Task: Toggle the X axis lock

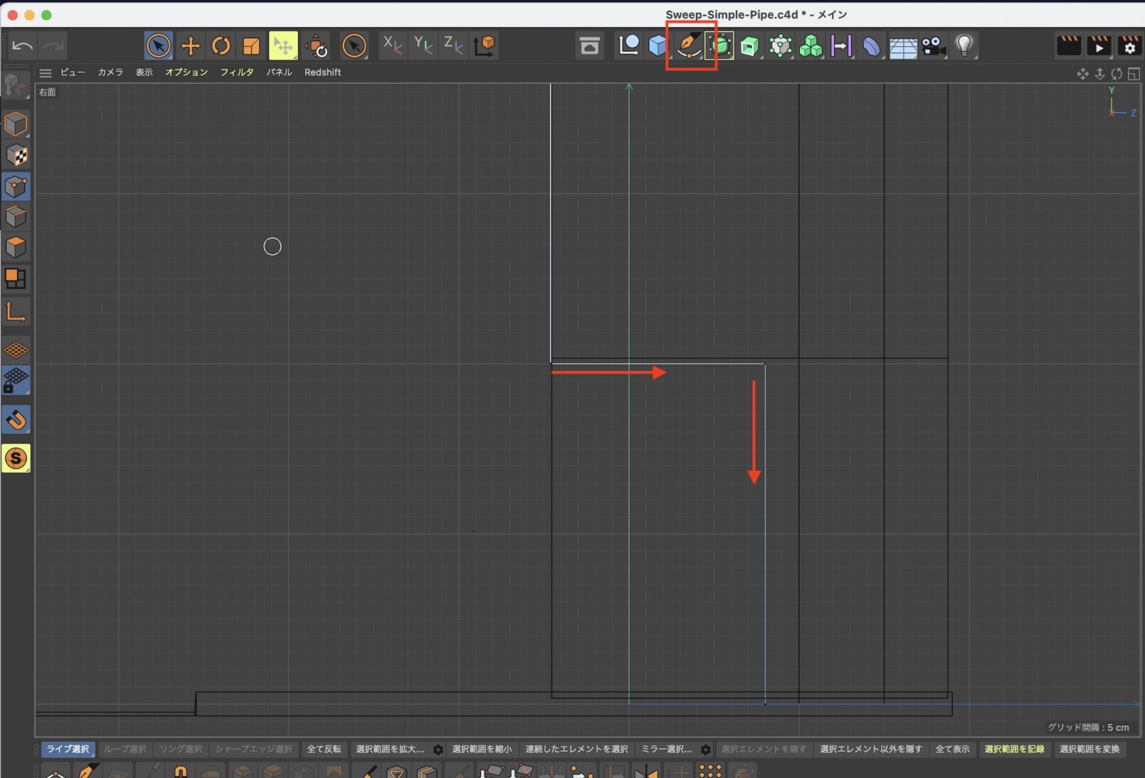Action: [x=393, y=45]
